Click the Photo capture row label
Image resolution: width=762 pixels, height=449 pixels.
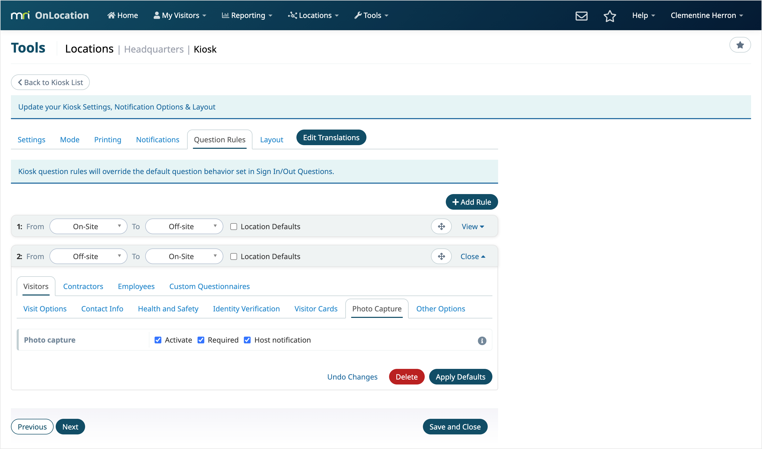click(x=50, y=340)
